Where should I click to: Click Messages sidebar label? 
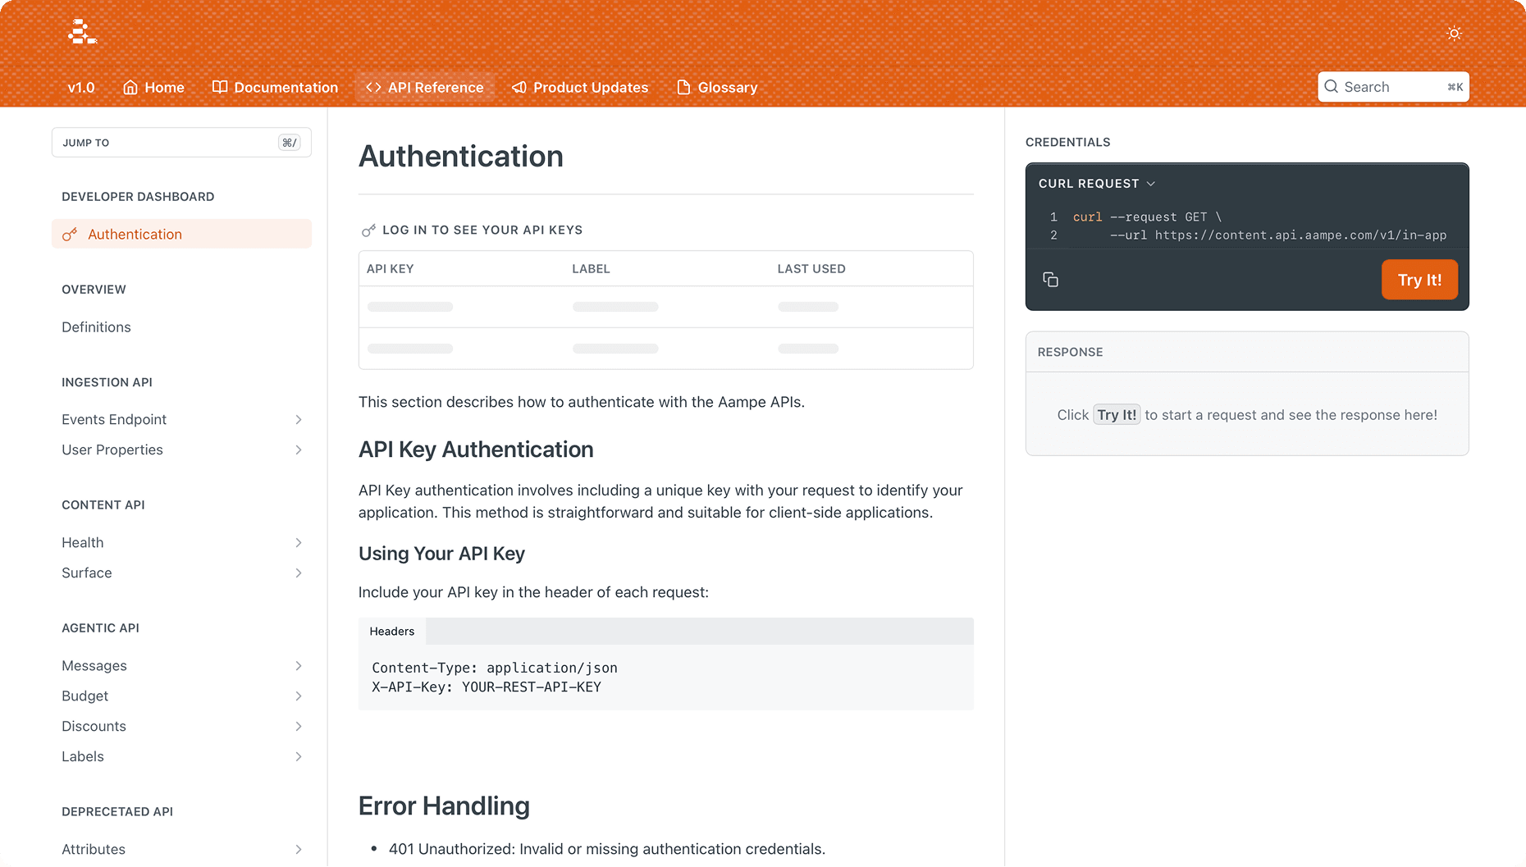94,666
